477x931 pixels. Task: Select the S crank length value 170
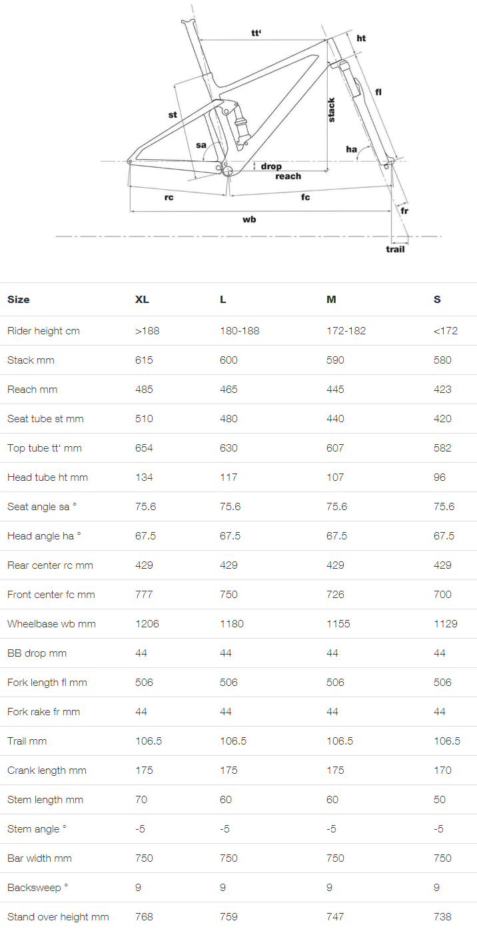tap(442, 771)
